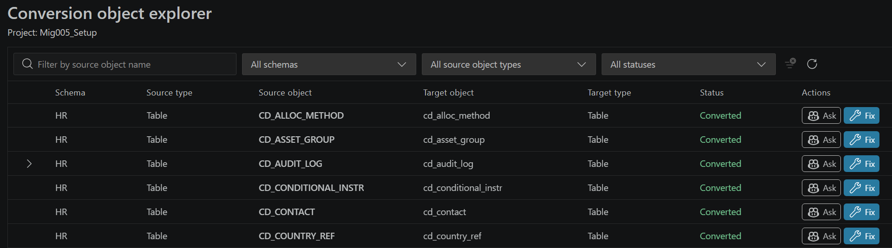
Task: Open the All schemas dropdown
Action: [329, 64]
